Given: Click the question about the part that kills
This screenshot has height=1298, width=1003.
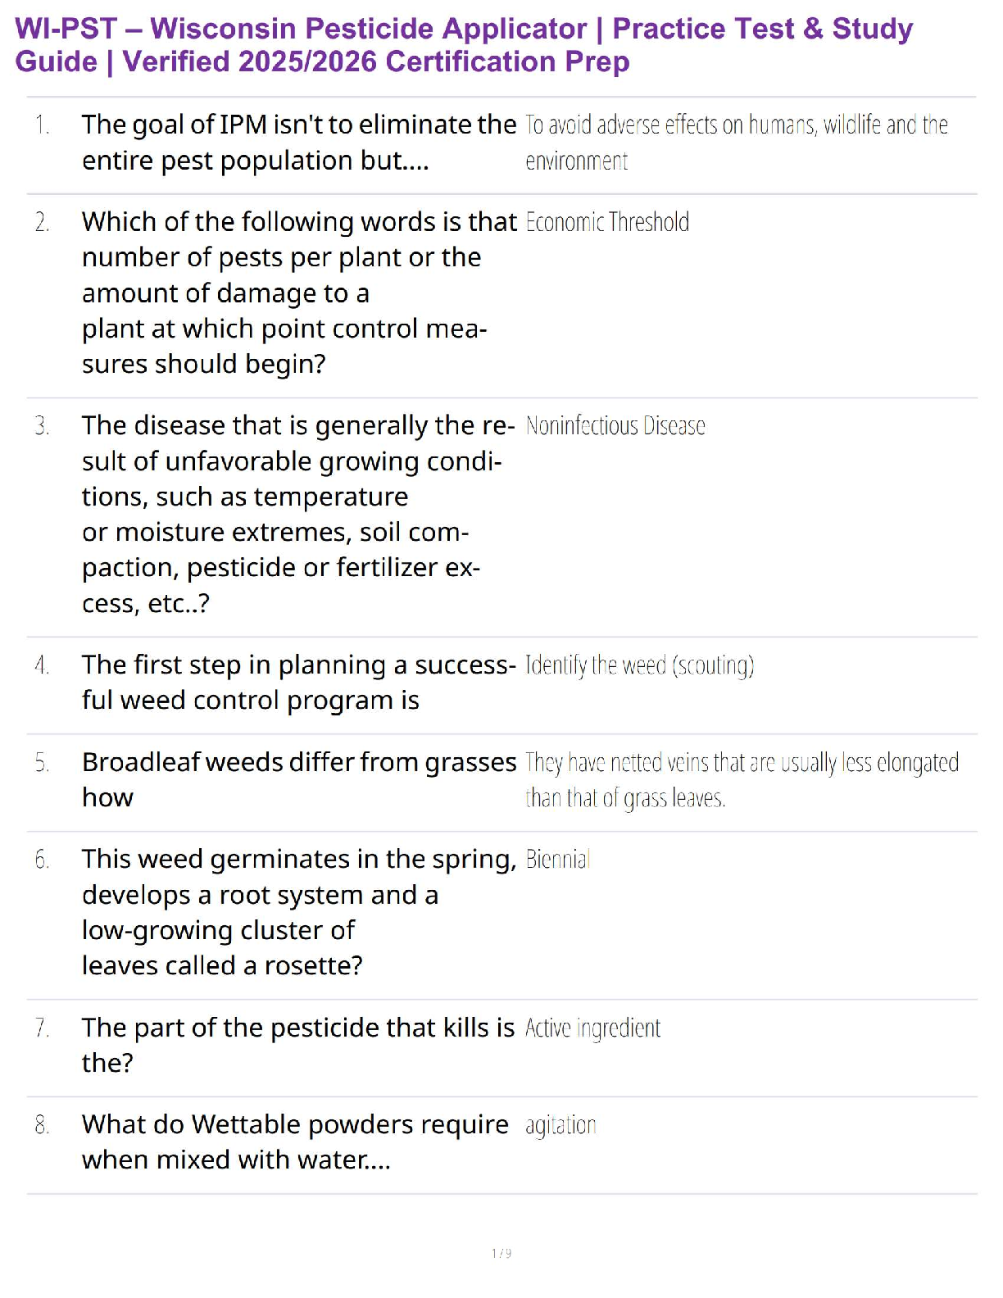Looking at the screenshot, I should click(298, 1045).
